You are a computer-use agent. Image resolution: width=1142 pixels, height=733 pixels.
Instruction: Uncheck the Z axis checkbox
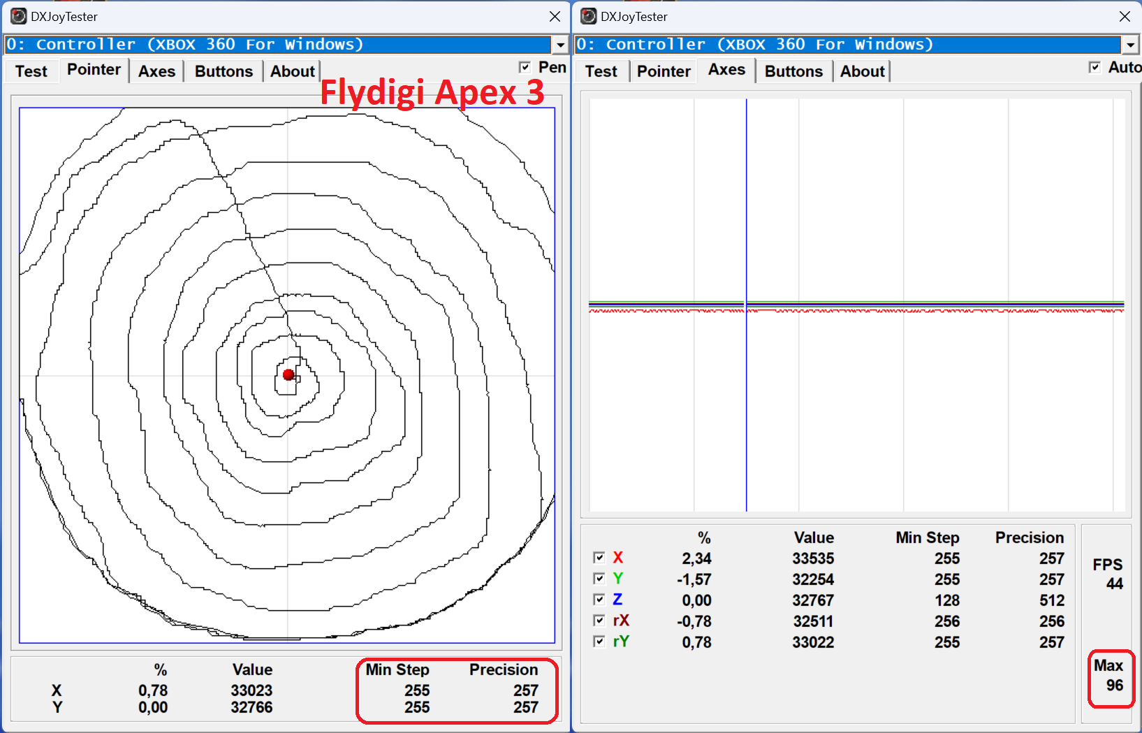click(x=599, y=600)
